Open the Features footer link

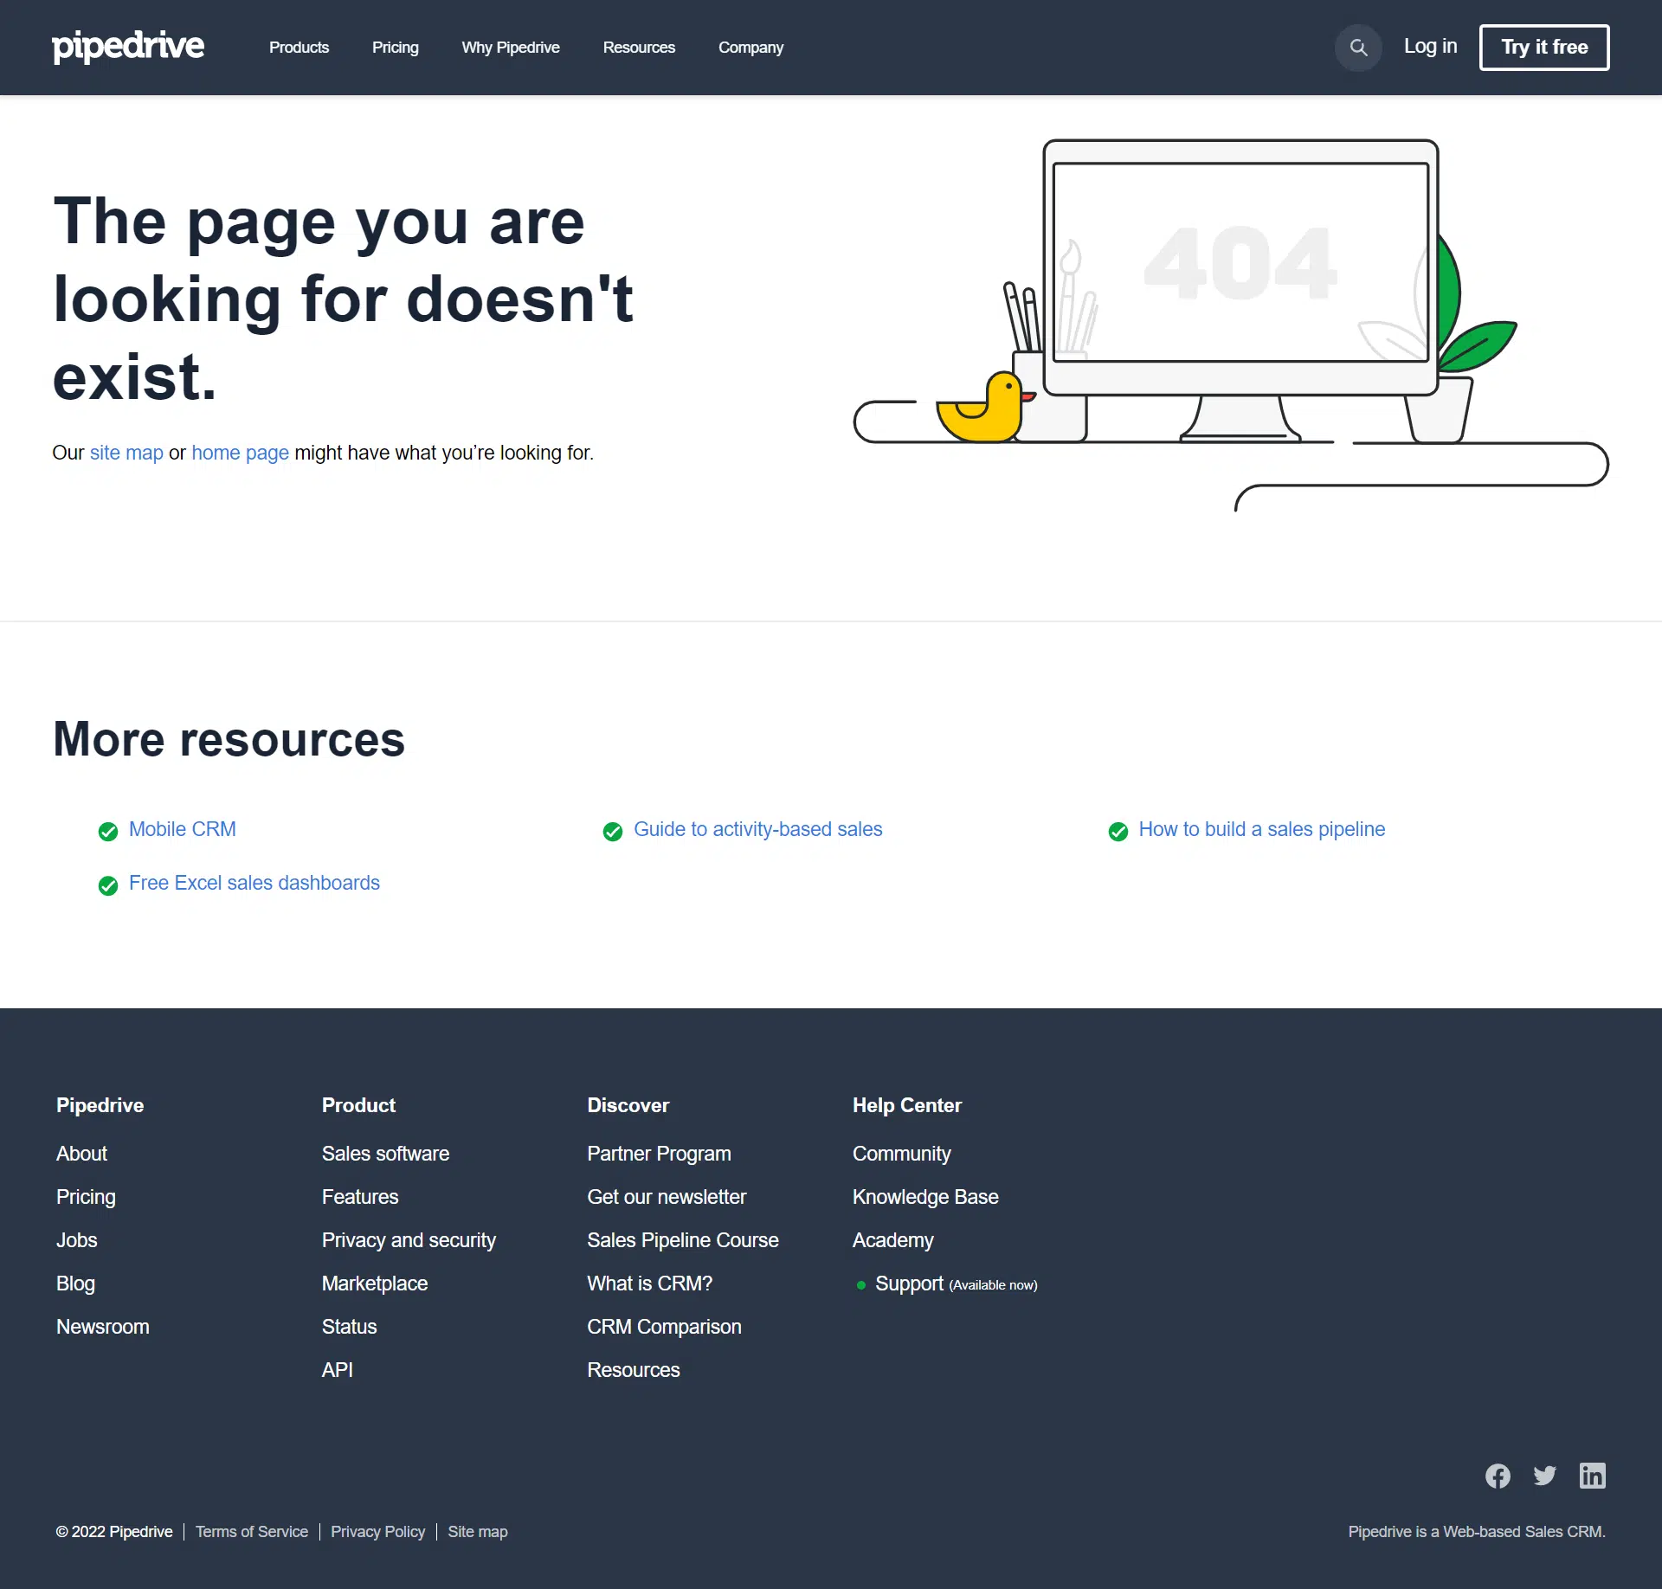[360, 1197]
